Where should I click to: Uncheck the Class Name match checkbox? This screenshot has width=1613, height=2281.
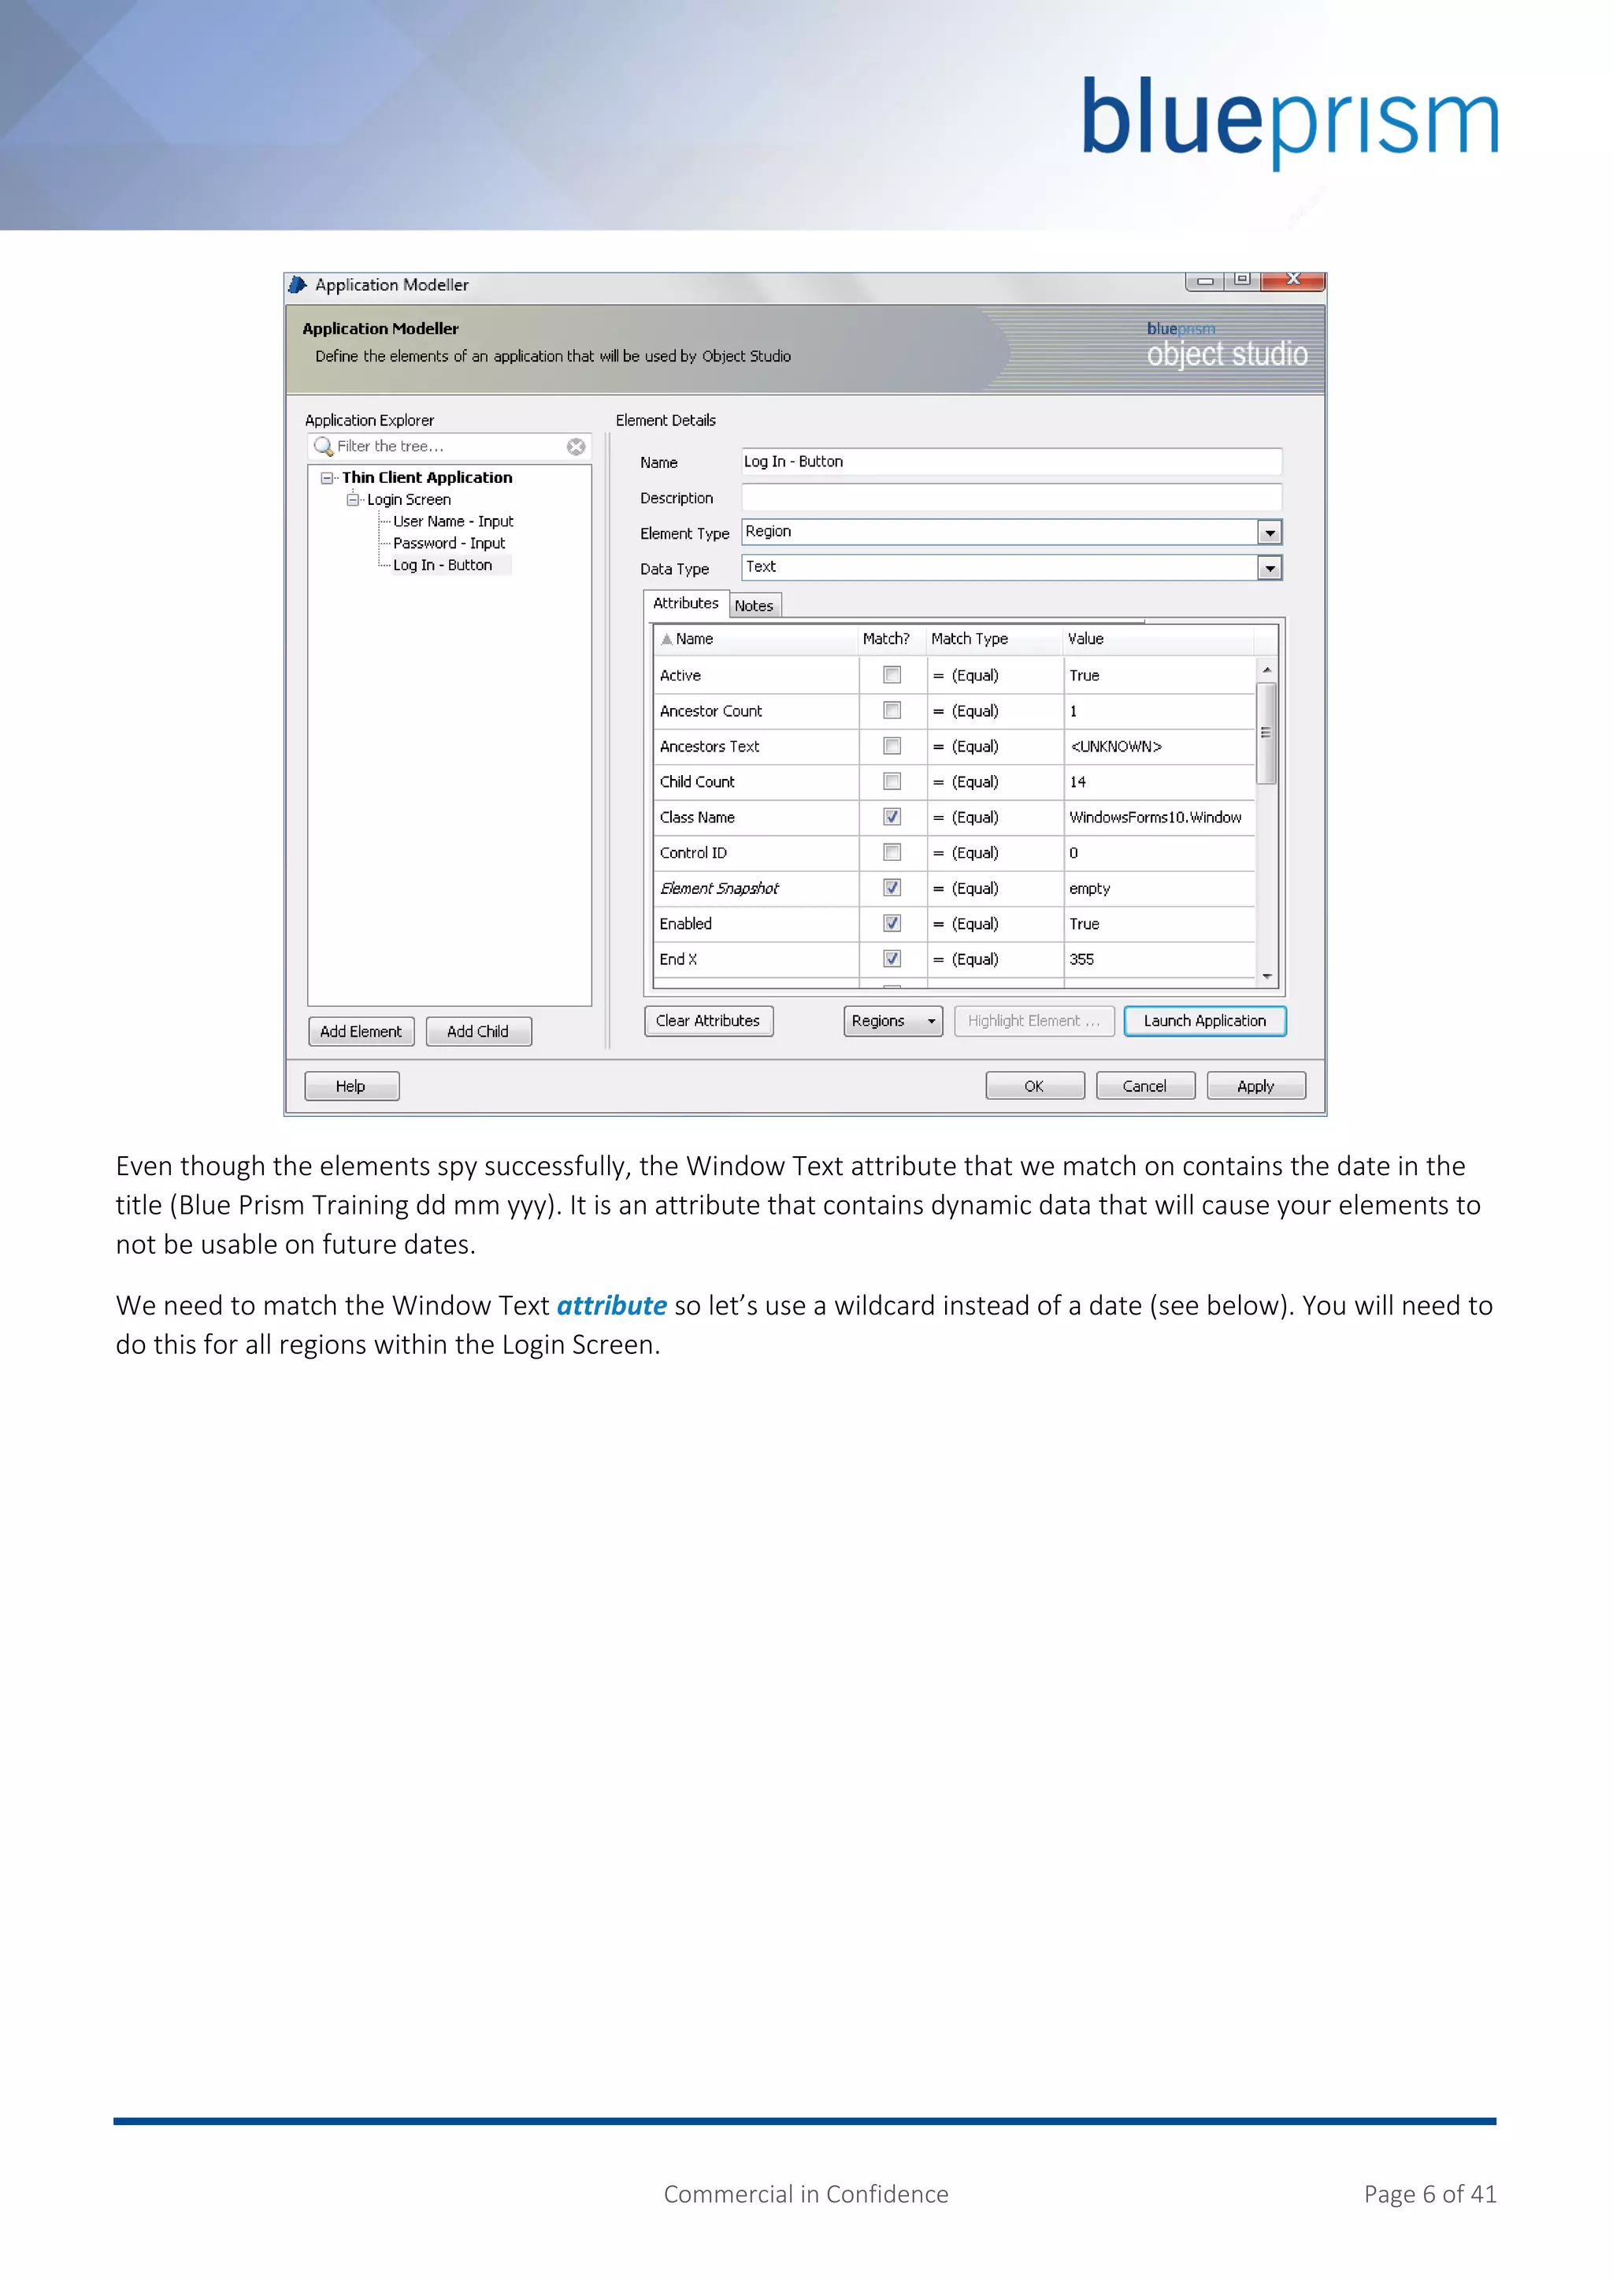click(x=892, y=817)
